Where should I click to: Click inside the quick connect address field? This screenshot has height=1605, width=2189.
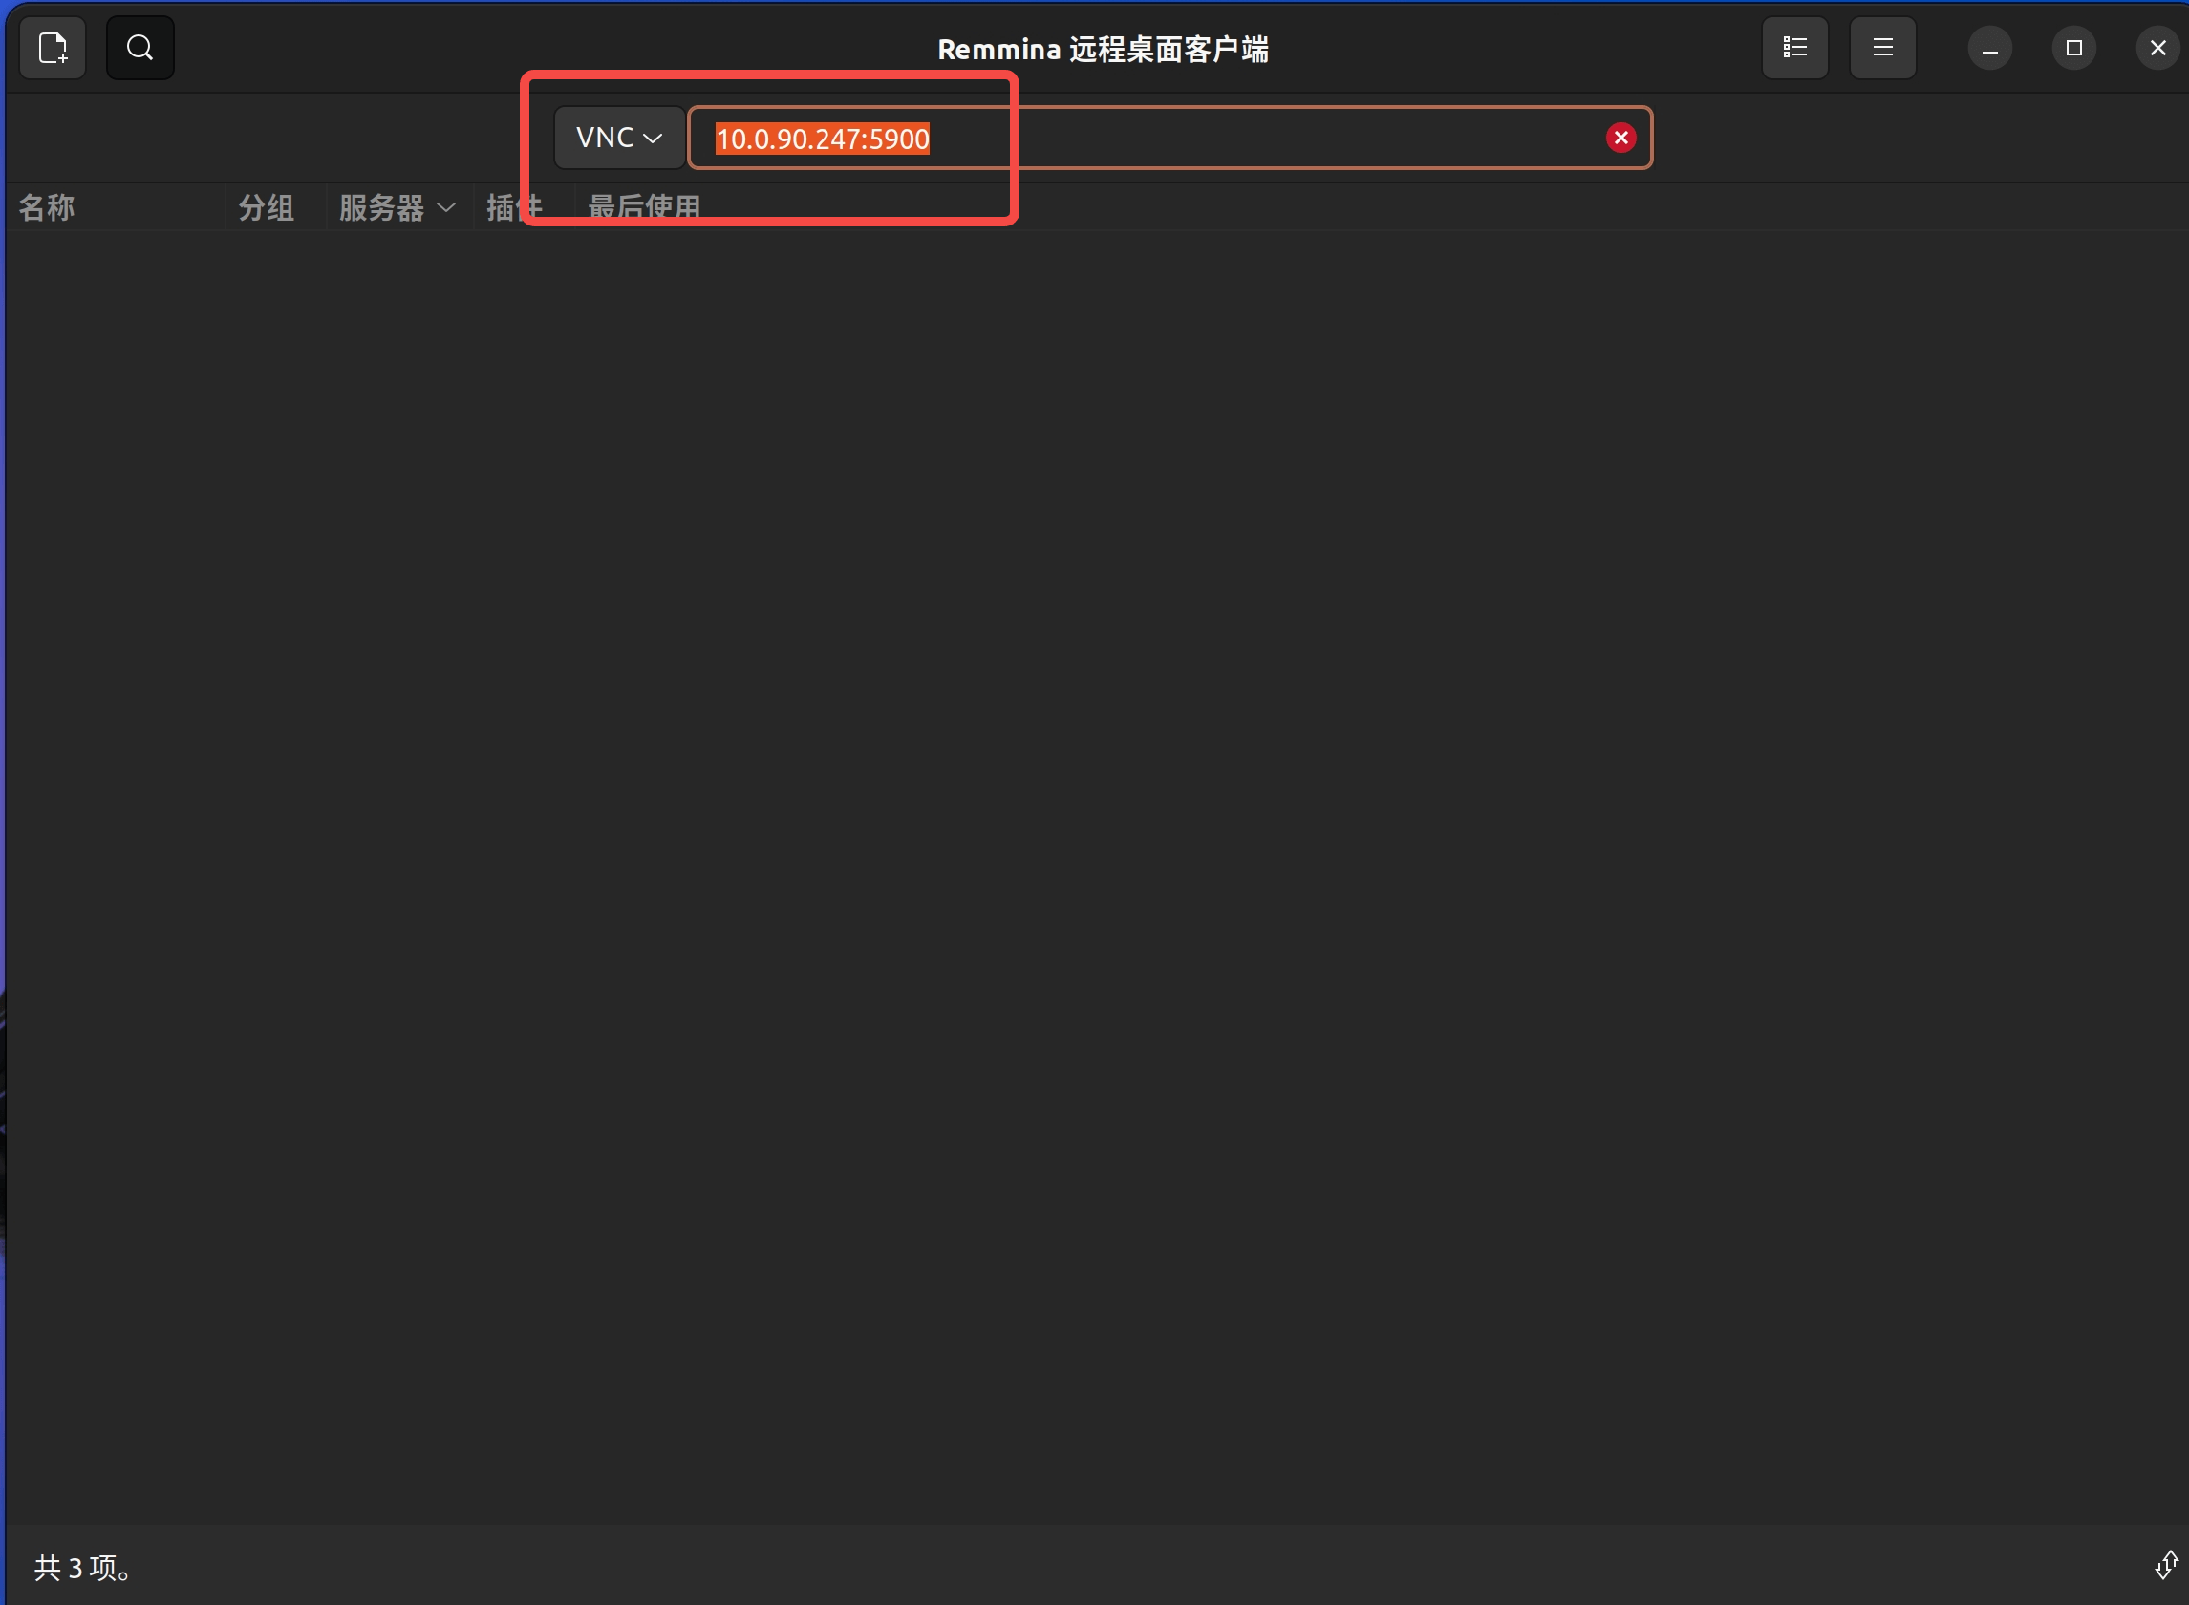1166,137
